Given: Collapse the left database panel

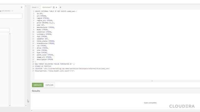Looking at the screenshot, I should coord(22,7).
